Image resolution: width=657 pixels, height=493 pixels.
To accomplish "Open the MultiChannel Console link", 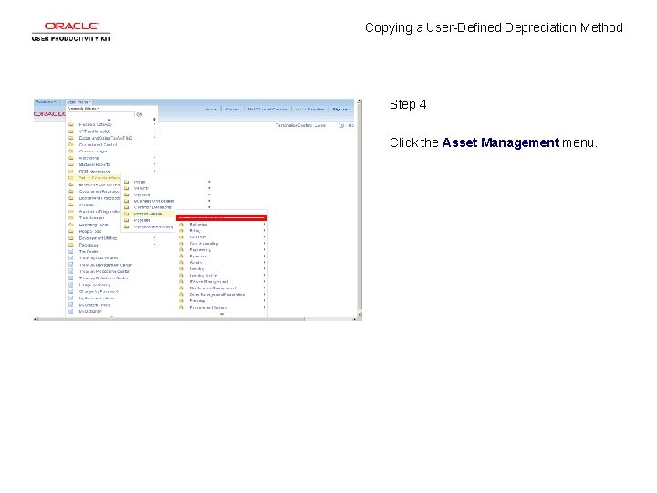I will tap(266, 110).
